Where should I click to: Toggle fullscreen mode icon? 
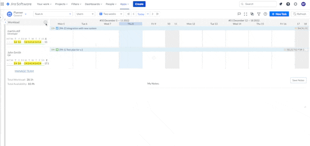246,14
